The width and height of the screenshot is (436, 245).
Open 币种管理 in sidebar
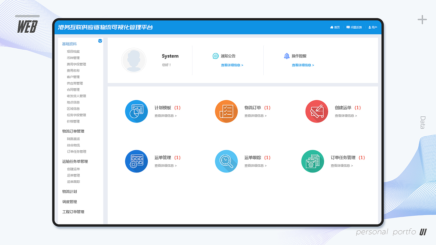click(x=73, y=58)
